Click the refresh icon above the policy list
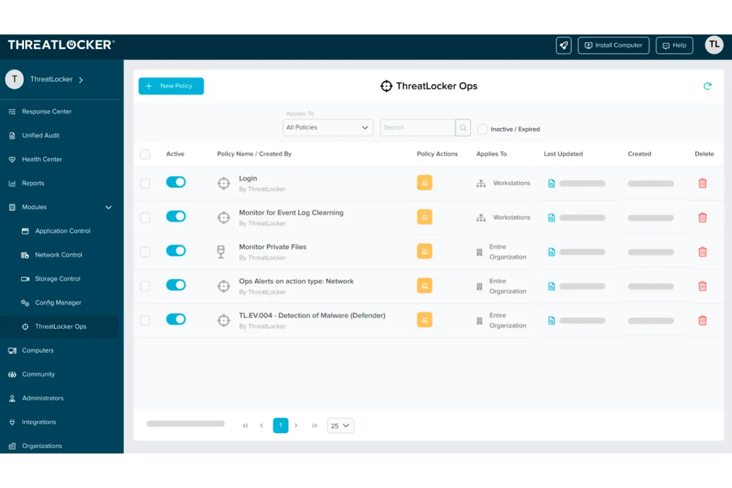Viewport: 732px width, 488px height. tap(708, 86)
